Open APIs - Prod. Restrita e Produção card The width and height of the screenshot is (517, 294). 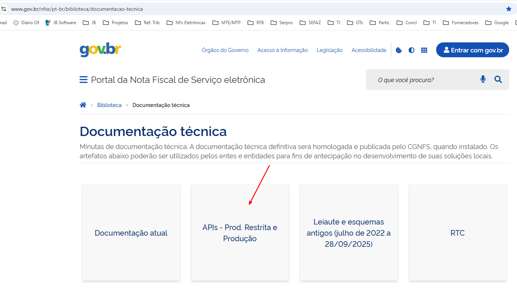(x=240, y=233)
